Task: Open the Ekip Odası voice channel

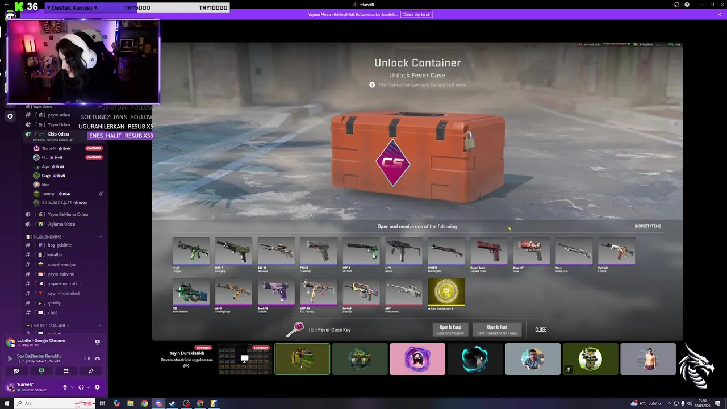Action: click(x=59, y=134)
